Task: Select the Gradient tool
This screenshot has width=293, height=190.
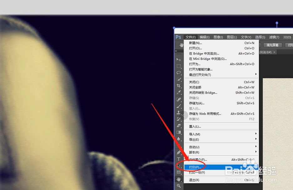Action: [x=179, y=132]
